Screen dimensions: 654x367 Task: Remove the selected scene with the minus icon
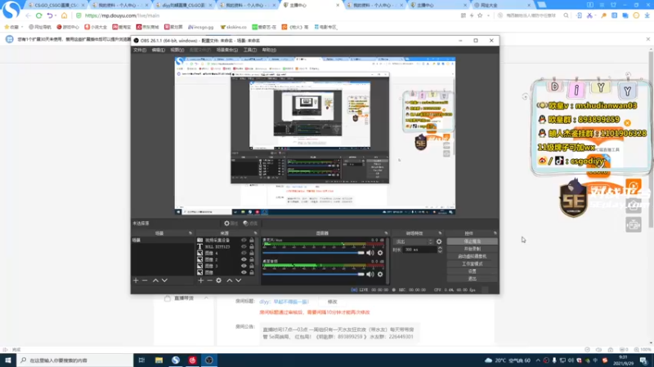click(x=145, y=281)
